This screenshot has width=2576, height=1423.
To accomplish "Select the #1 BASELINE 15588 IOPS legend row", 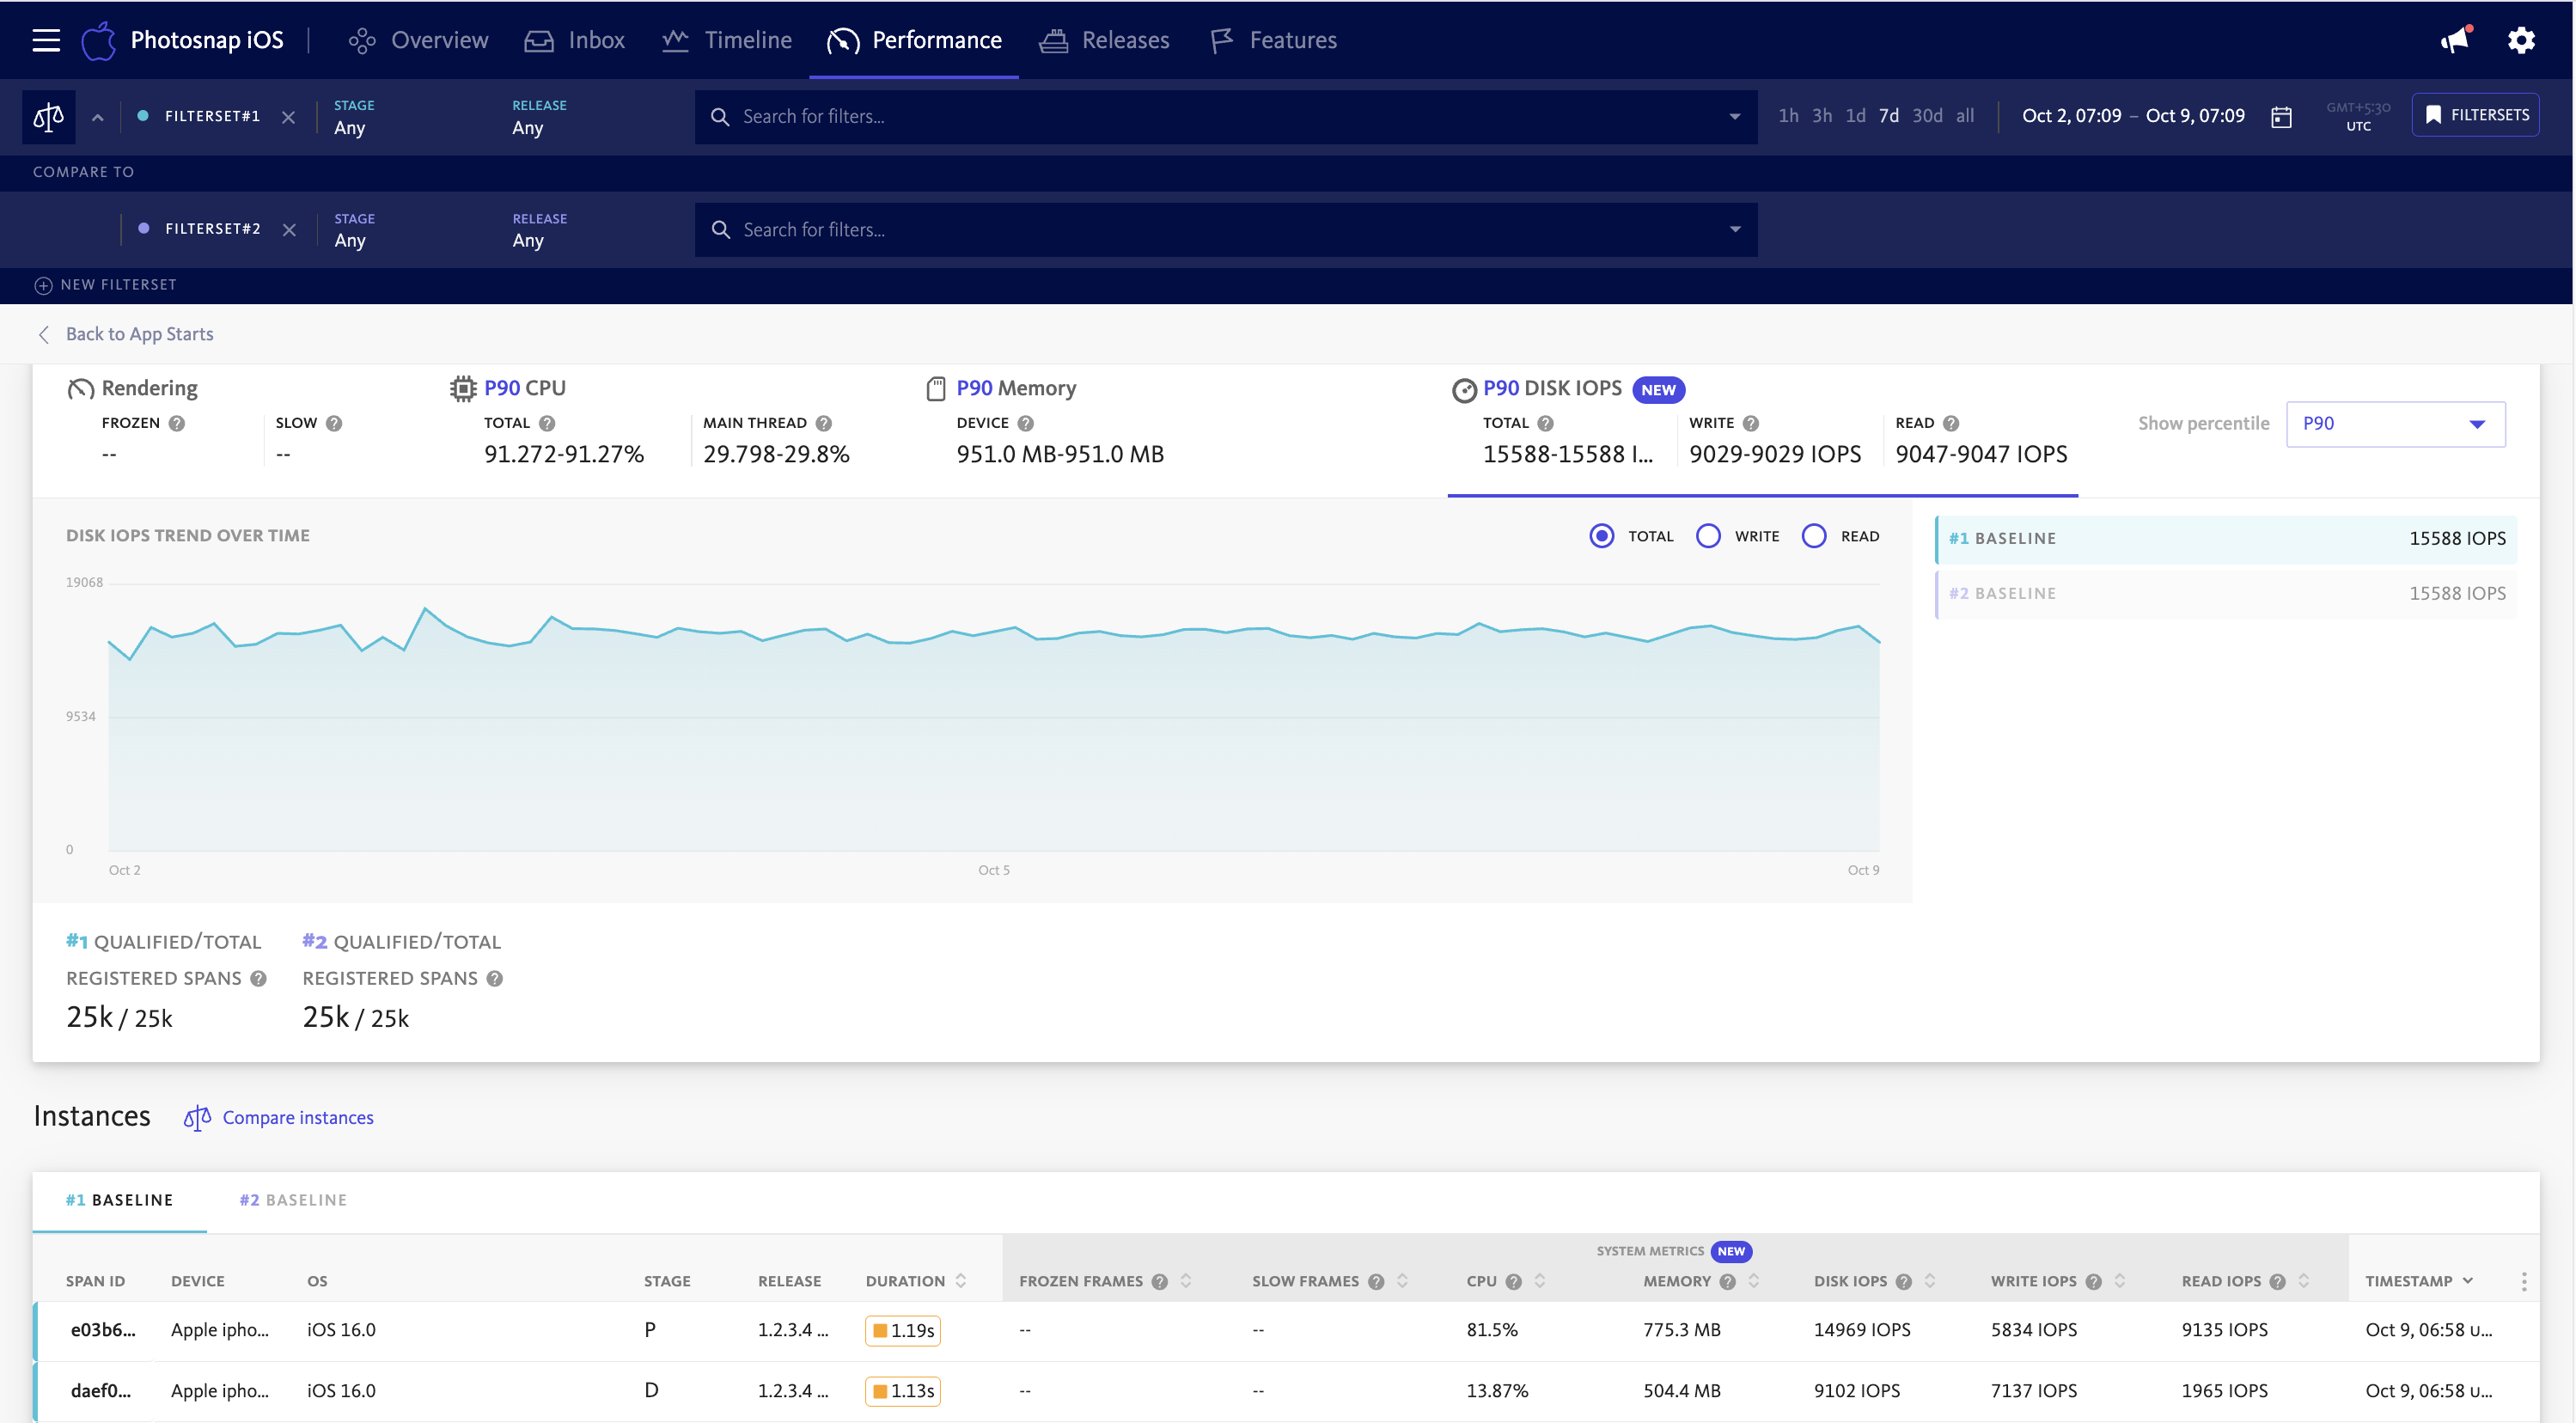I will point(2226,539).
